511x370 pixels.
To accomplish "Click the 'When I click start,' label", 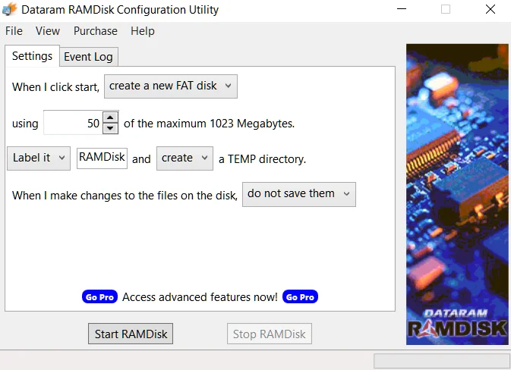I will click(55, 87).
